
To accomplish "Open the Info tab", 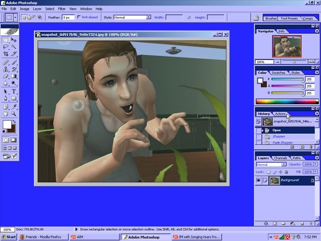I will [x=282, y=31].
